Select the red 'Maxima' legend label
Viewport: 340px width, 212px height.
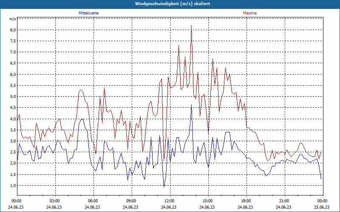pyautogui.click(x=250, y=13)
